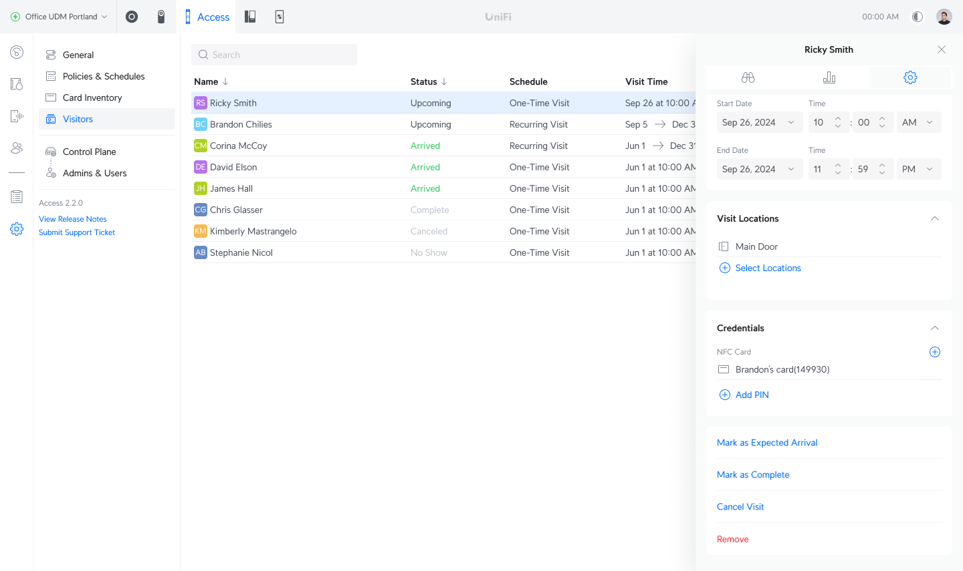963x571 pixels.
Task: Select the Schedule column header
Action: pyautogui.click(x=528, y=81)
